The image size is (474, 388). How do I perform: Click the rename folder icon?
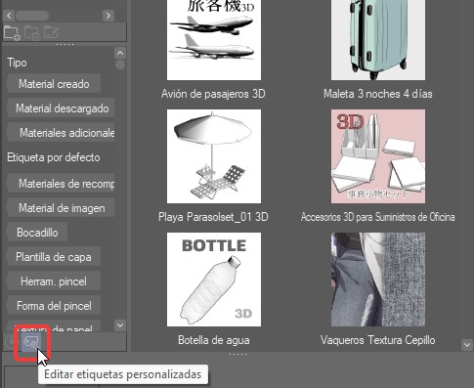(x=51, y=32)
